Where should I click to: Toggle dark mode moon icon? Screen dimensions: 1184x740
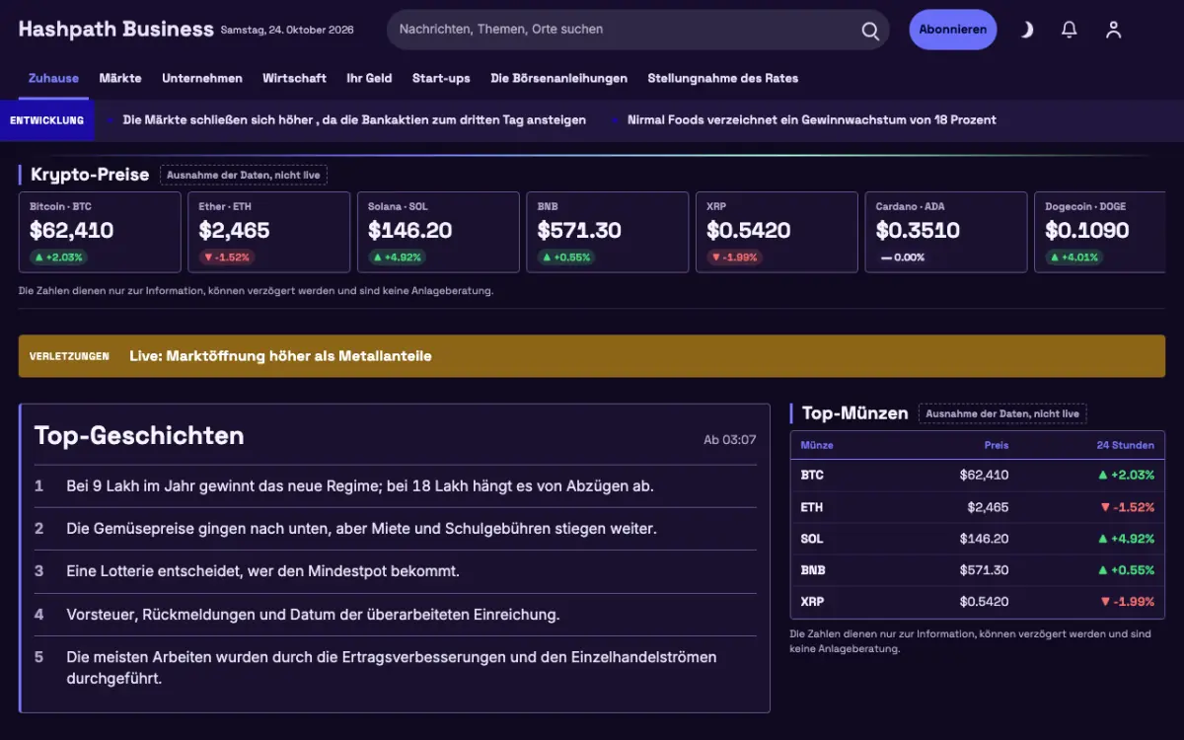tap(1026, 30)
